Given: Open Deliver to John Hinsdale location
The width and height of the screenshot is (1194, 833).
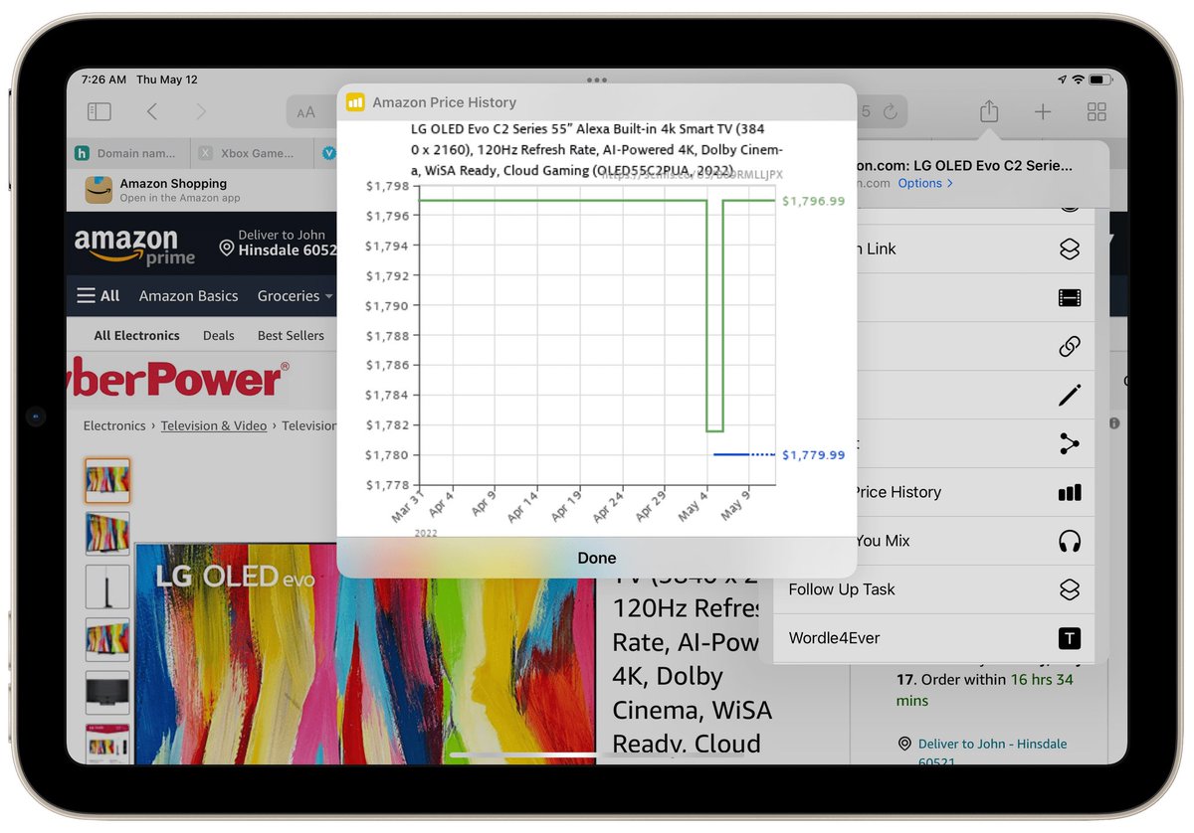Looking at the screenshot, I should click(279, 244).
